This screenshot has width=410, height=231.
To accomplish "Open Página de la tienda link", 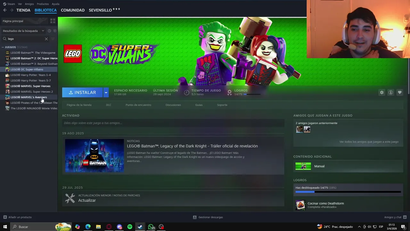I will point(79,105).
